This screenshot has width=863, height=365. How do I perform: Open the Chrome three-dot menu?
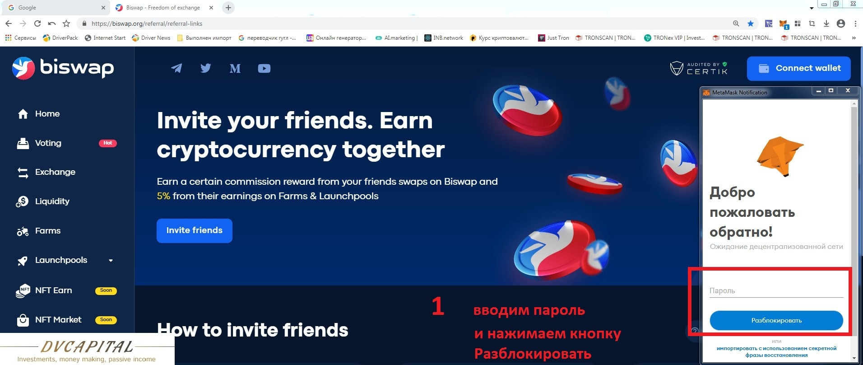click(x=855, y=23)
